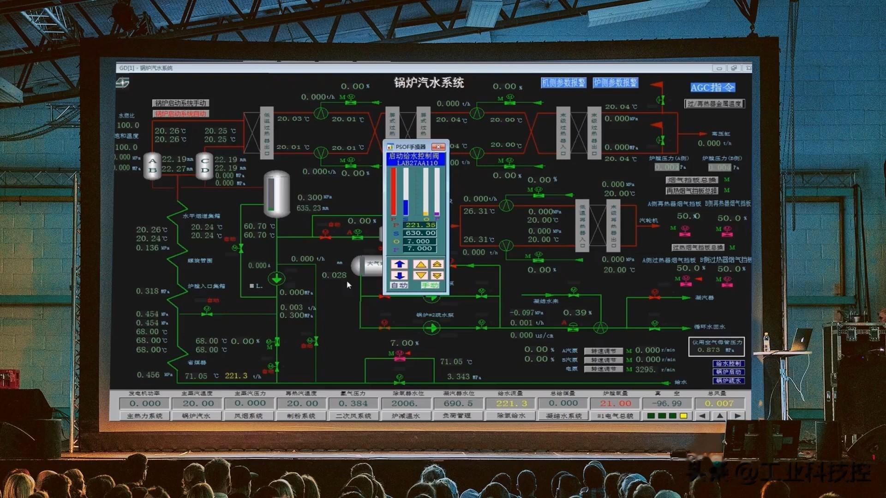The image size is (886, 498).
Task: Switch controller to 手动 mode
Action: tap(430, 285)
